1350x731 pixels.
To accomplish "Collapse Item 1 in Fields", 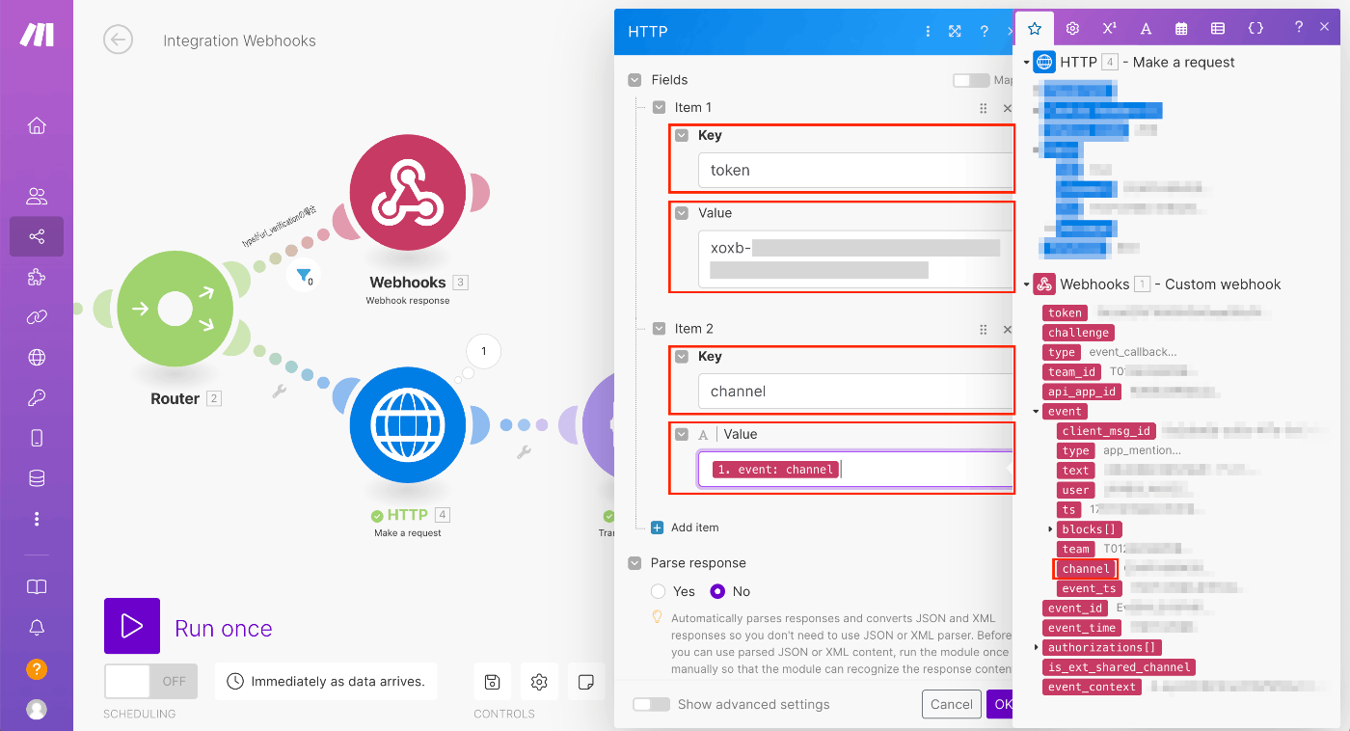I will (x=659, y=108).
